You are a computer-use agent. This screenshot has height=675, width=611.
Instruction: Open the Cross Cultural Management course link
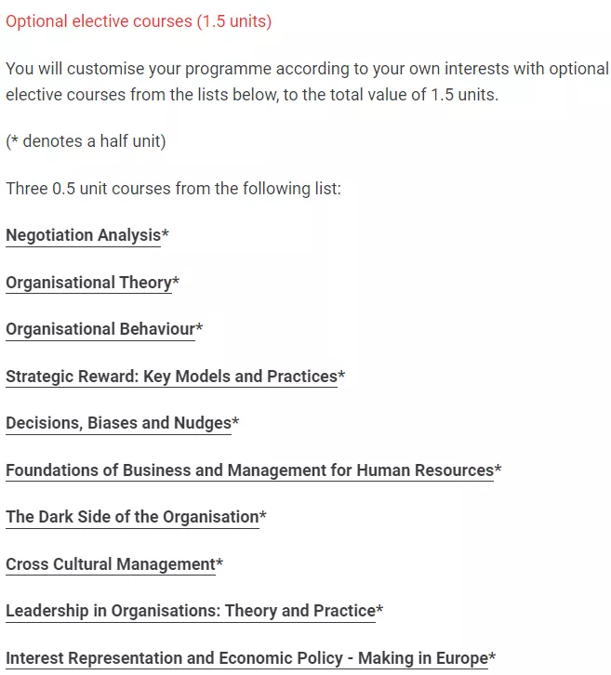pos(110,564)
